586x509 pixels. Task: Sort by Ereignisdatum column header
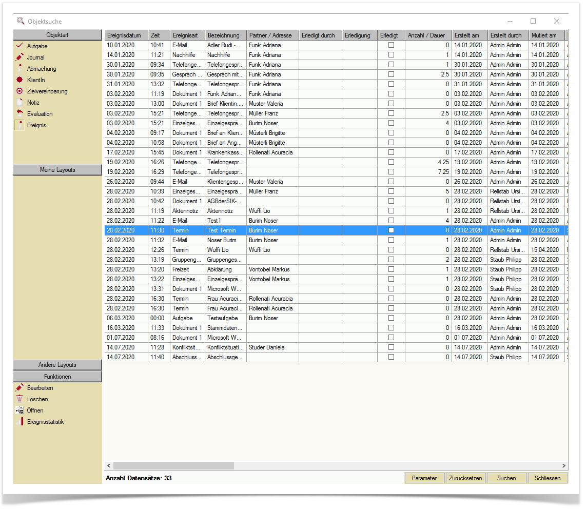126,35
